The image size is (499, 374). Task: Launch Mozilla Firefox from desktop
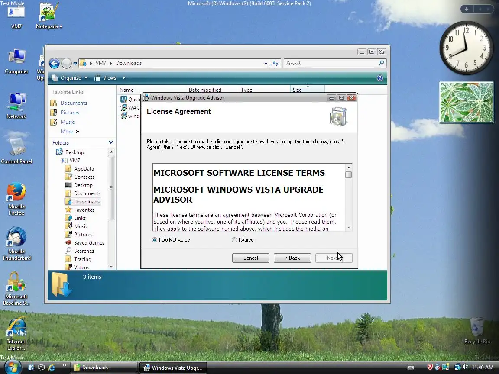tap(16, 199)
